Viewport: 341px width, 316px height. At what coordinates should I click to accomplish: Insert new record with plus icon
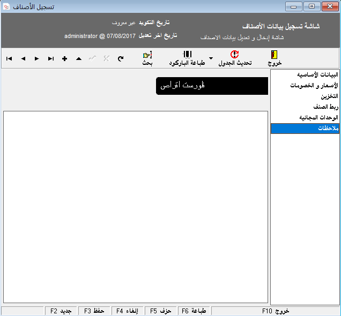point(64,58)
